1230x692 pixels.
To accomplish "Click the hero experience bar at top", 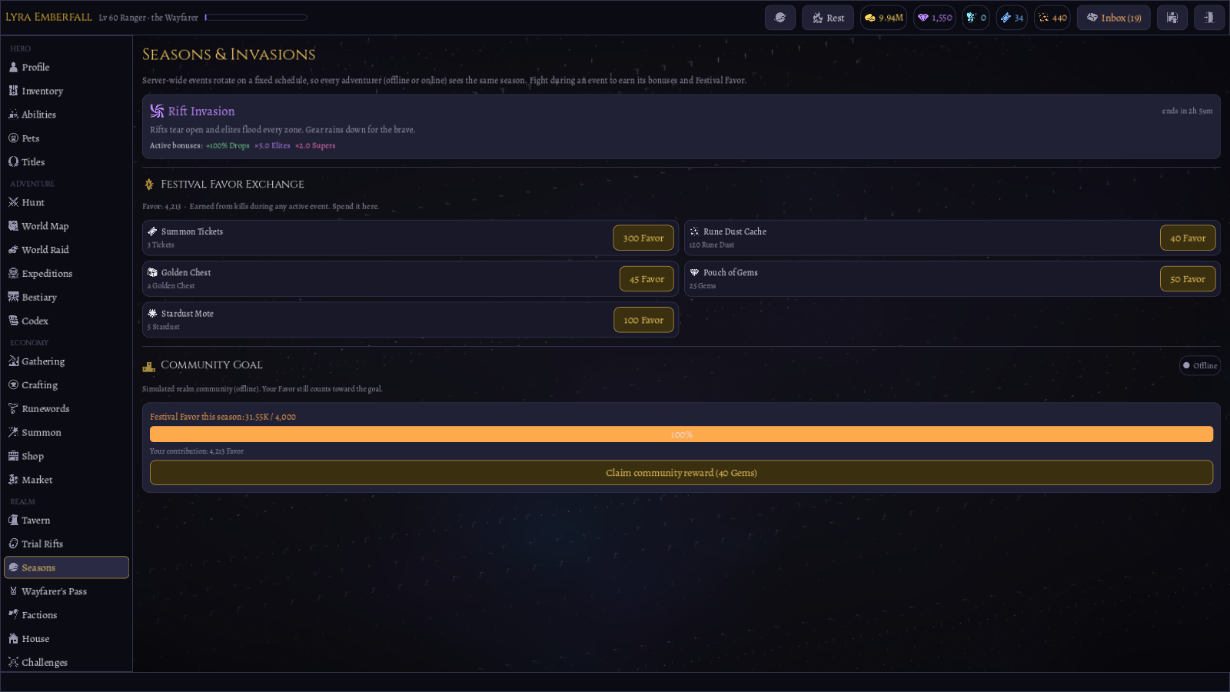I will (256, 18).
